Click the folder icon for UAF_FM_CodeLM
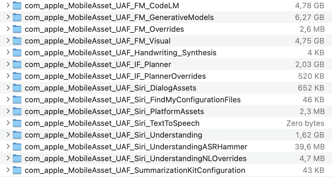Image resolution: width=332 pixels, height=177 pixels. tap(17, 6)
